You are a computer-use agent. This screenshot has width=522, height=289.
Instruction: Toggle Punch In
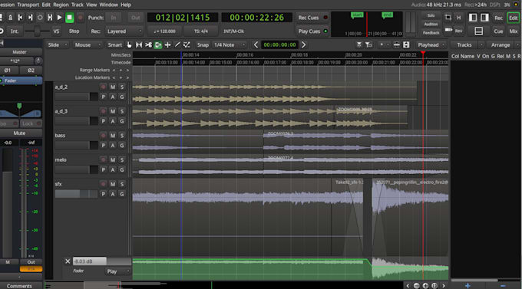pyautogui.click(x=114, y=18)
